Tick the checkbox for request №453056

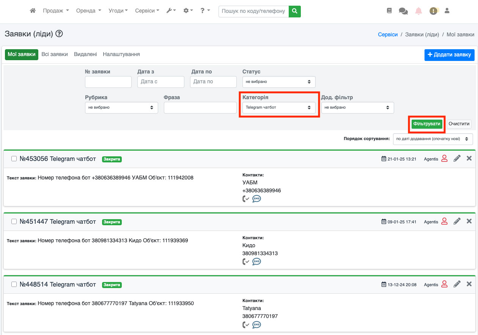click(14, 159)
